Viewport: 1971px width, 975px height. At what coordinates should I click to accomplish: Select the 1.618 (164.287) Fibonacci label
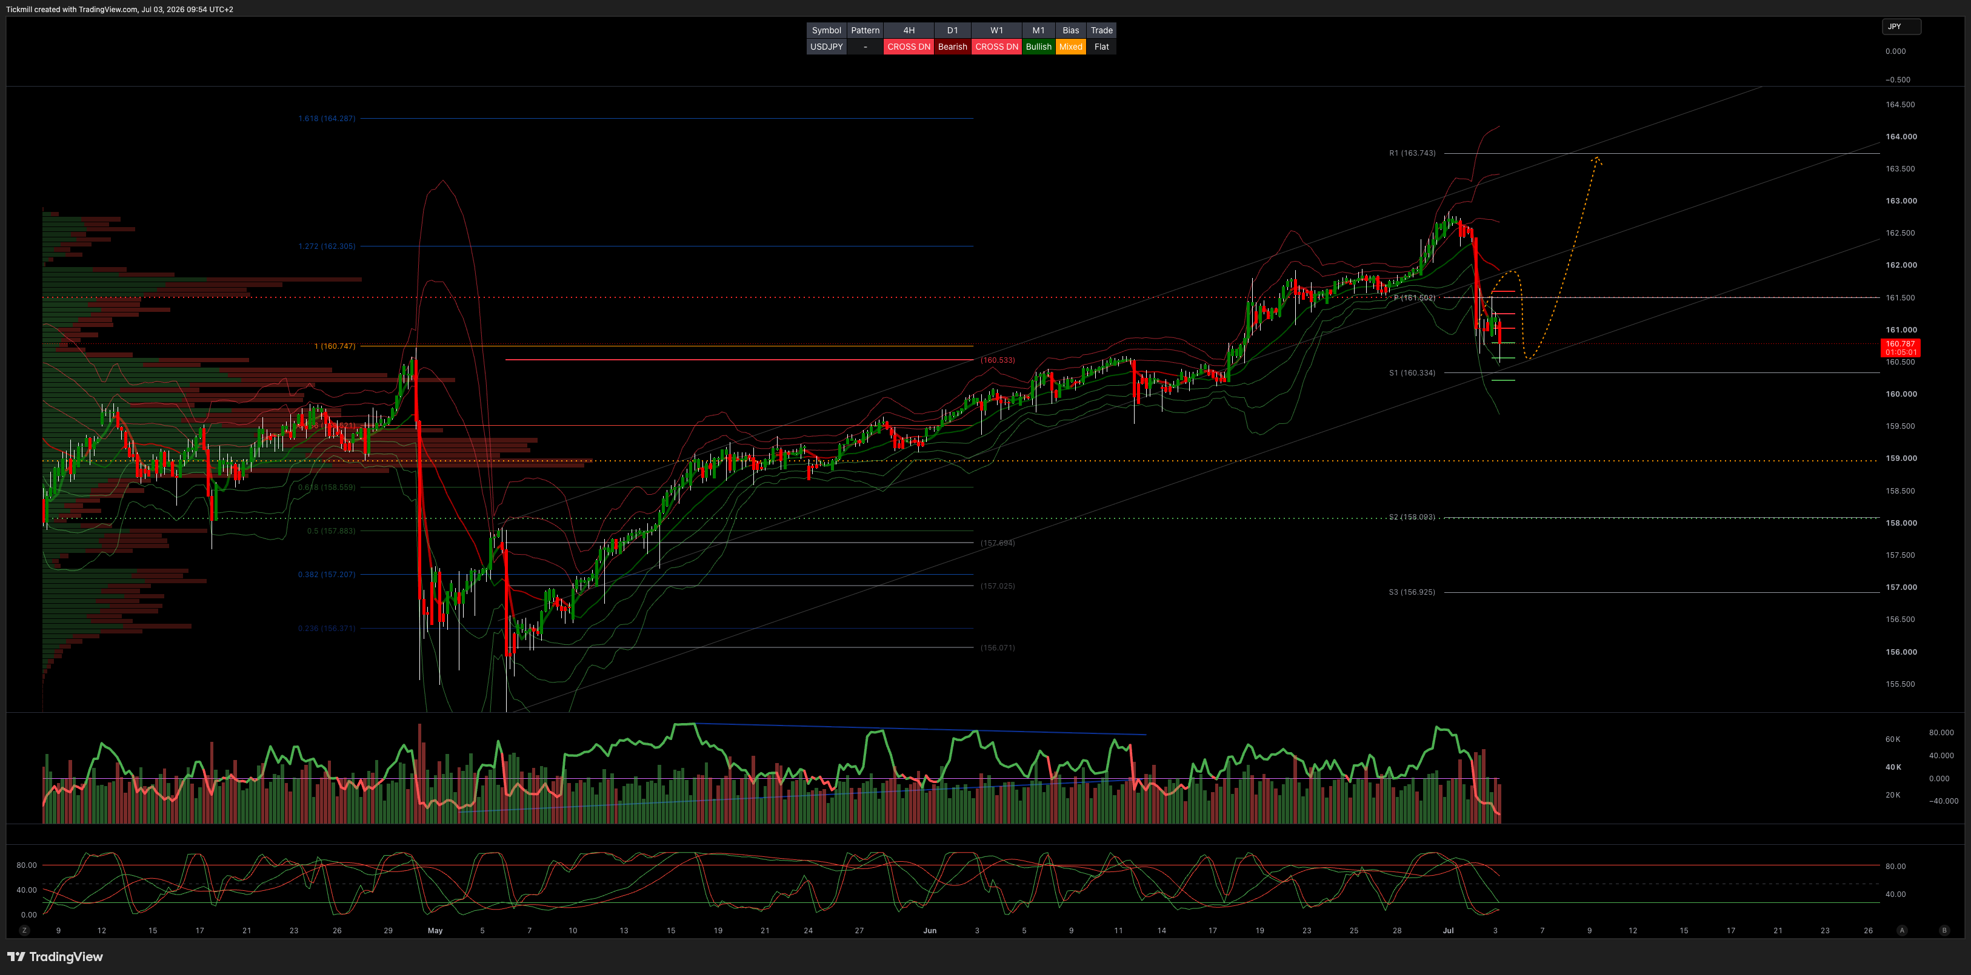click(327, 119)
